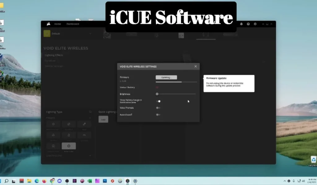
Task: Expand the LIGHTING LINK section
Action: click(x=90, y=156)
